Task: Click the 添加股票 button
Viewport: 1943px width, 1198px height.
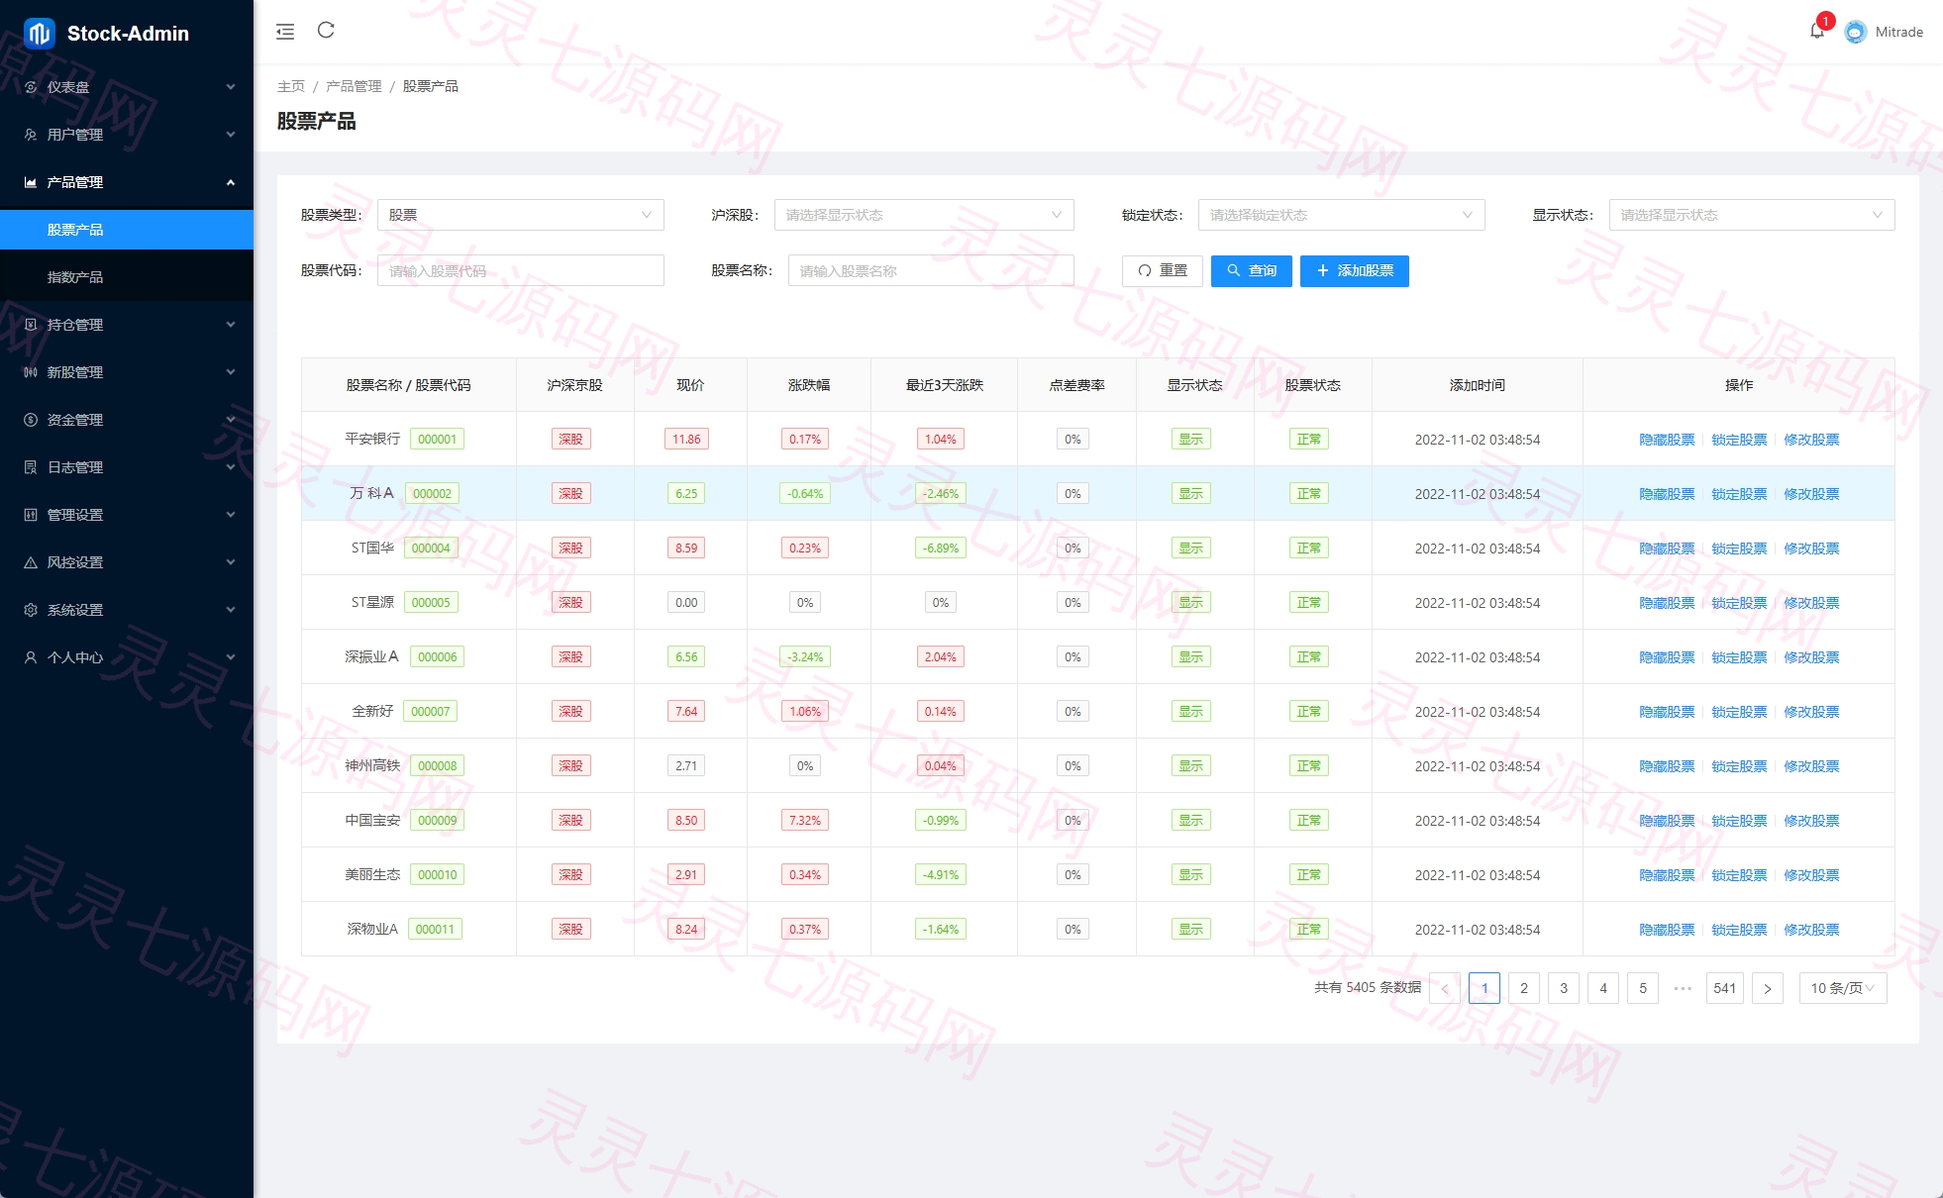Action: (x=1354, y=270)
